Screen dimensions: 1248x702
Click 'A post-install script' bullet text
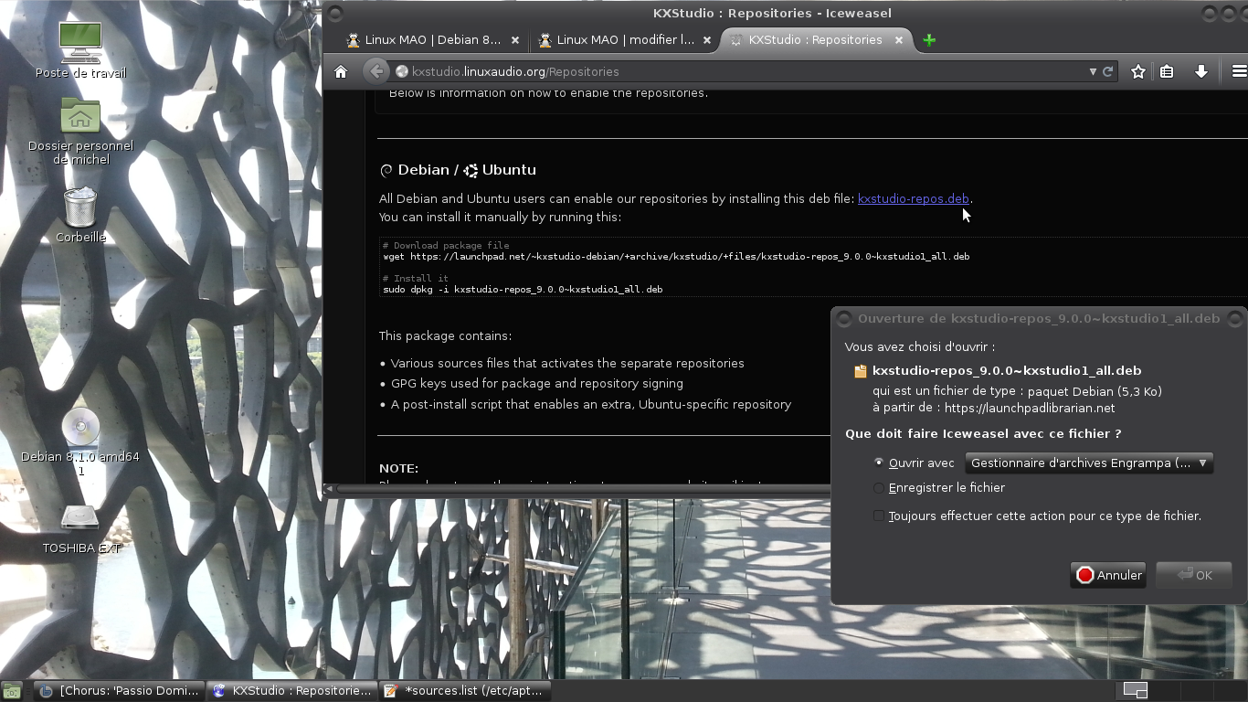coord(591,405)
